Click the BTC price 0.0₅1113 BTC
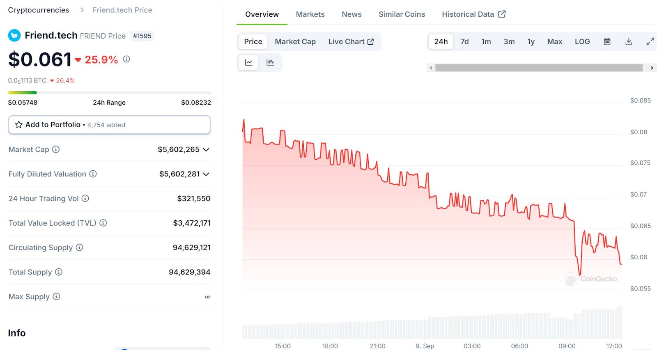657x350 pixels. (x=27, y=81)
